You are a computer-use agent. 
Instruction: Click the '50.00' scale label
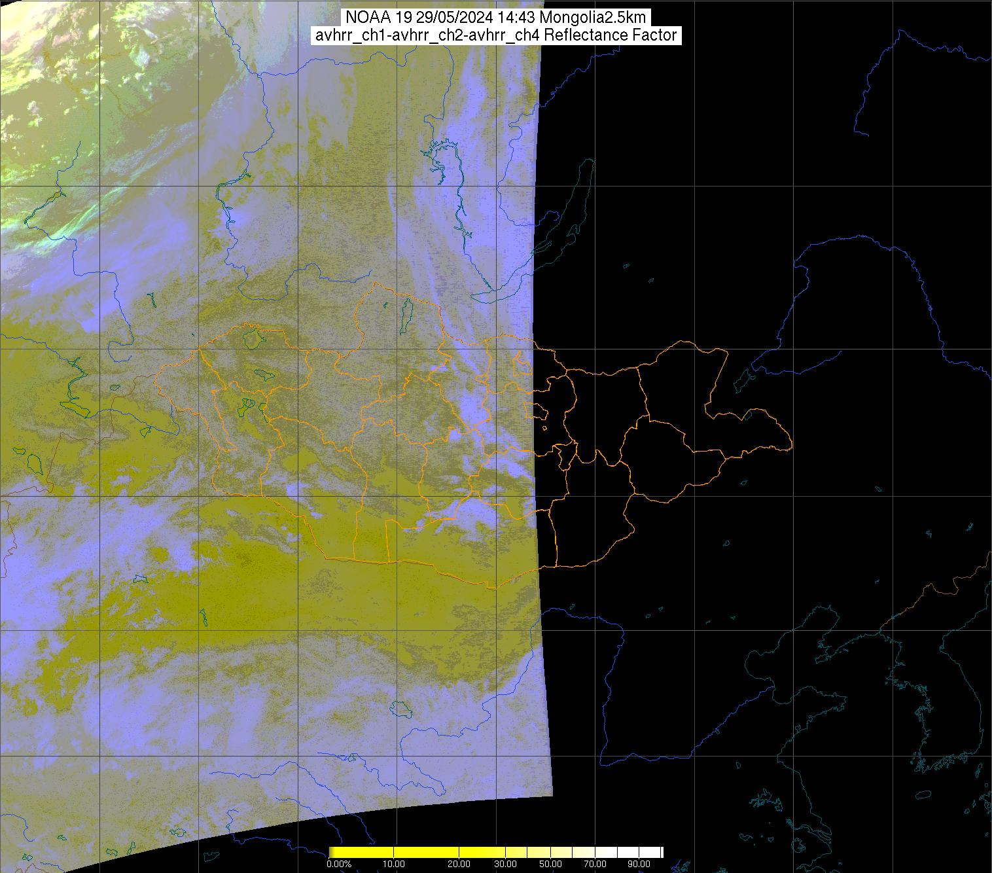point(550,865)
